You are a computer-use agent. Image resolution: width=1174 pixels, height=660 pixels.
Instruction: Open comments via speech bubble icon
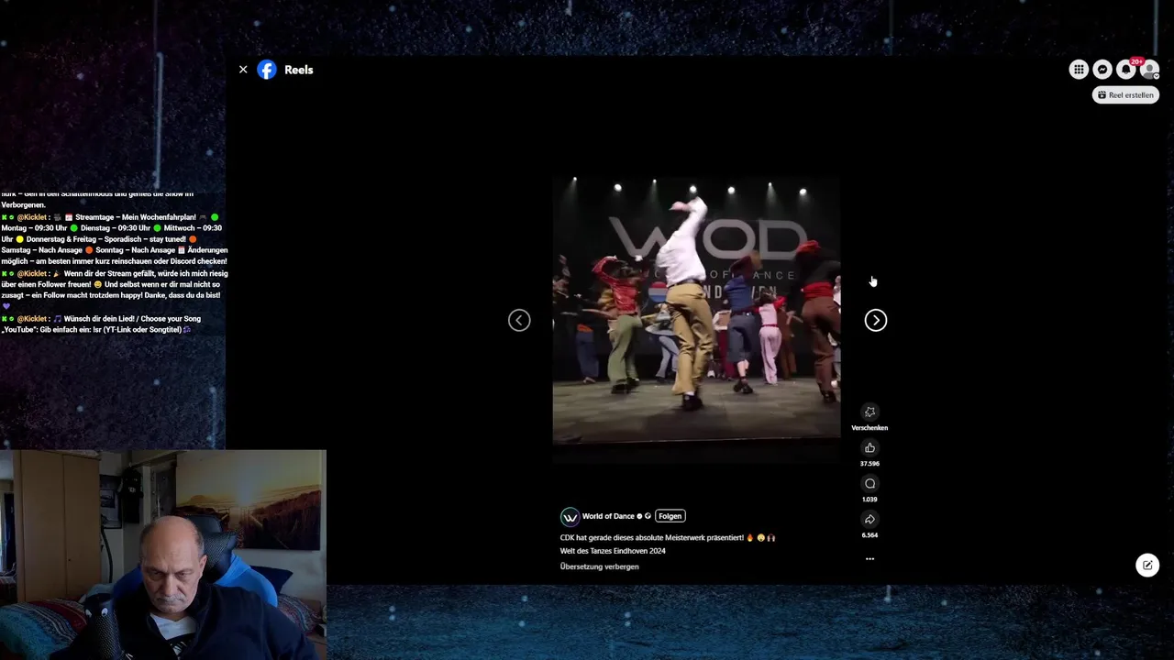869,483
